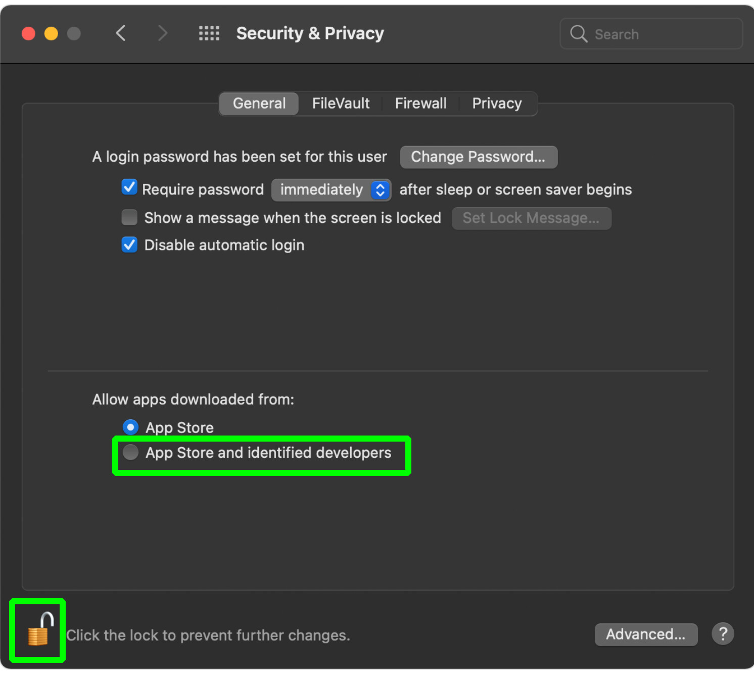Viewport: 754px width, 674px height.
Task: Choose App Store and identified developers
Action: pos(131,452)
